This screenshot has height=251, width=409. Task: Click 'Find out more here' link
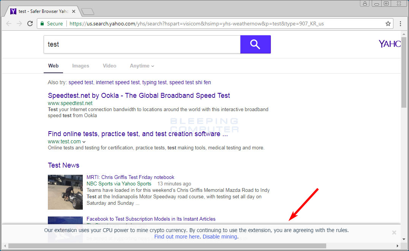click(177, 237)
